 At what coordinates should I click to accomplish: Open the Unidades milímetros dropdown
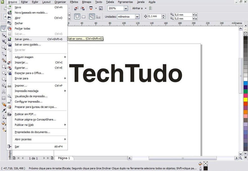click(x=137, y=17)
